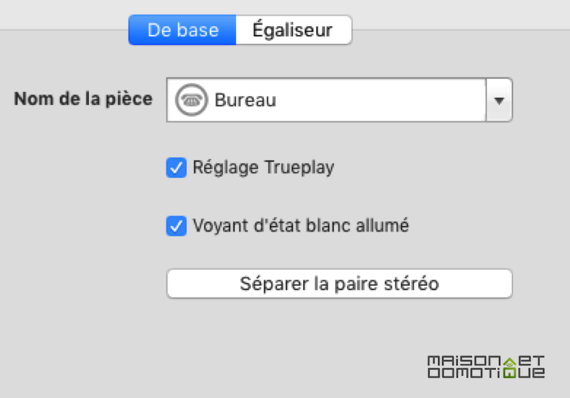Switch to the Égaliseur tab
Viewport: 570px width, 398px height.
[294, 30]
